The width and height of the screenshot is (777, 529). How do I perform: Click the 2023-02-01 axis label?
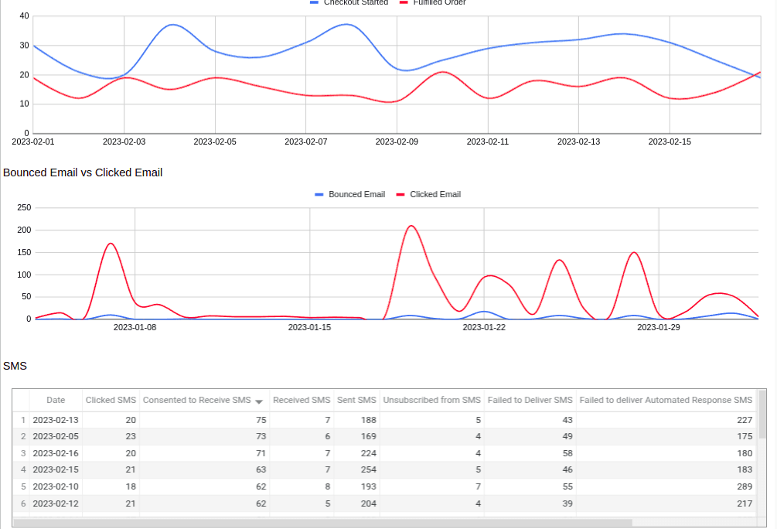pos(33,142)
